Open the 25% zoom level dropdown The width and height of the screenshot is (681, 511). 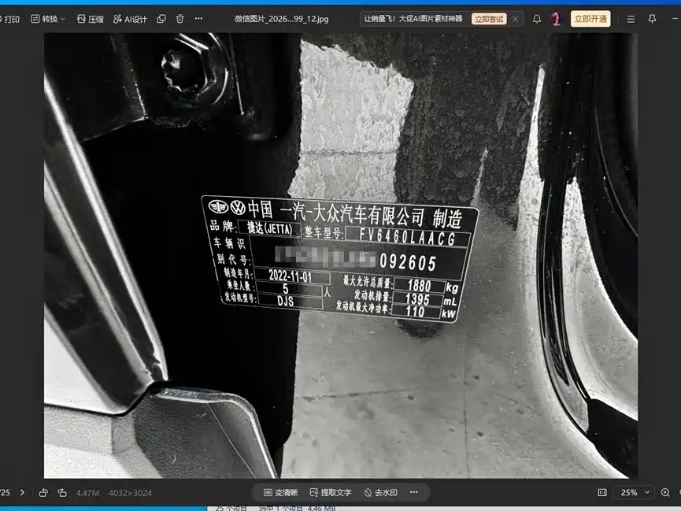click(634, 492)
